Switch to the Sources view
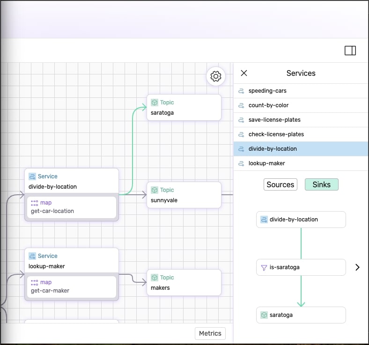This screenshot has width=369, height=345. pyautogui.click(x=280, y=184)
